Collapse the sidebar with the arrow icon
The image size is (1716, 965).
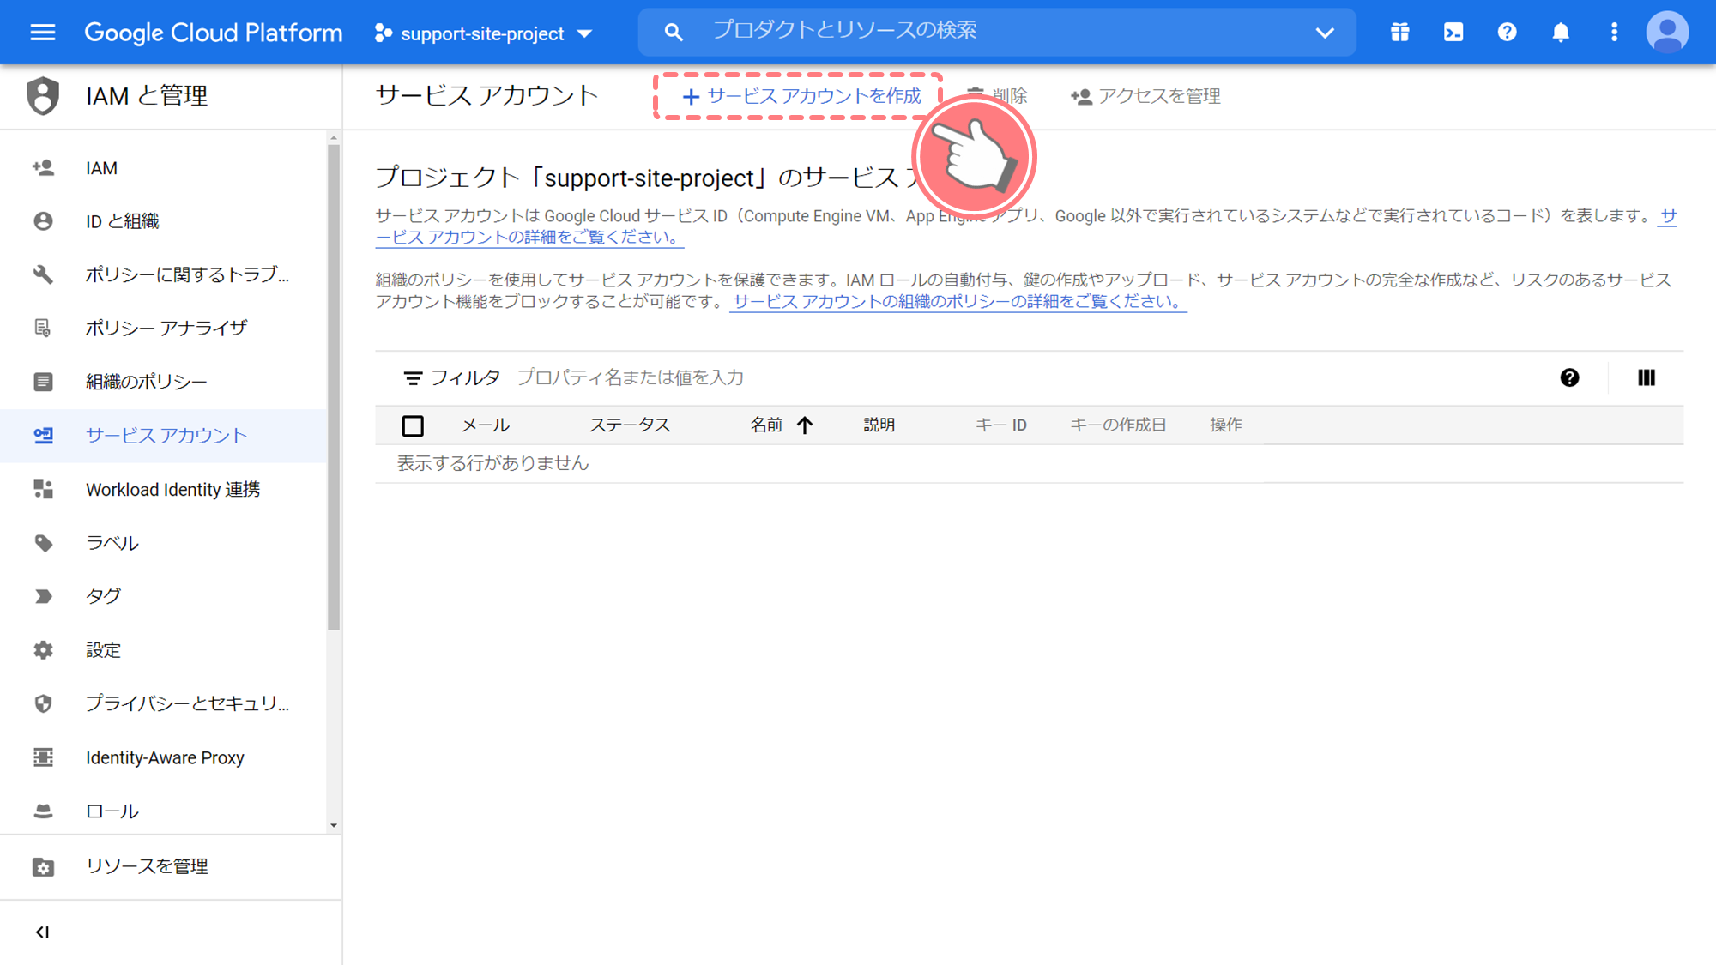click(42, 932)
